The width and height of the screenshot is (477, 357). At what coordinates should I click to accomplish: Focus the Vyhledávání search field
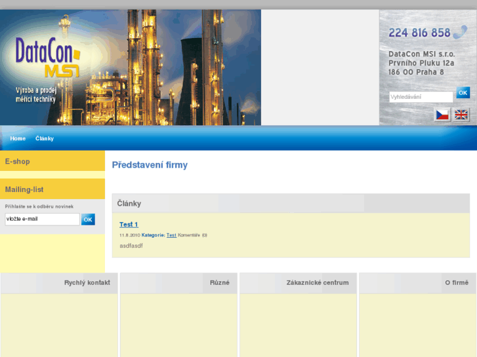421,97
